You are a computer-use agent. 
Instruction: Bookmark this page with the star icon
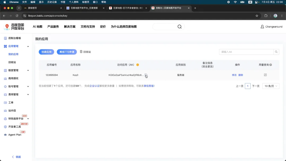[x=257, y=16]
